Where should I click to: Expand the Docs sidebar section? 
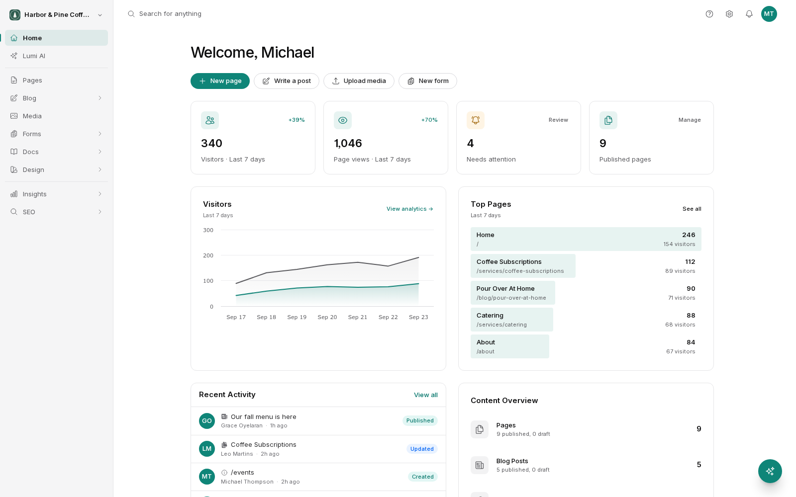click(100, 152)
